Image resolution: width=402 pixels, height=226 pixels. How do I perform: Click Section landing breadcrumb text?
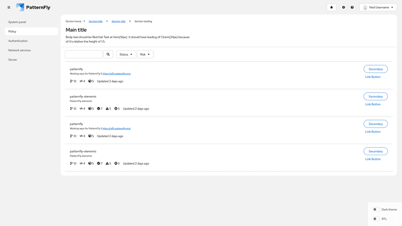(143, 21)
